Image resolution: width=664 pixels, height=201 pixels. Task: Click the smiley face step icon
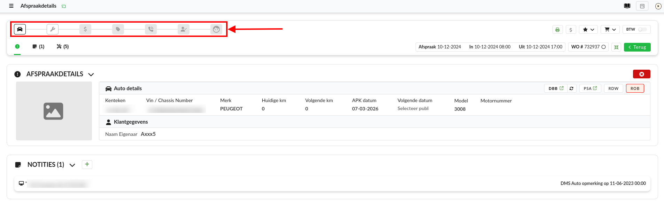point(216,29)
